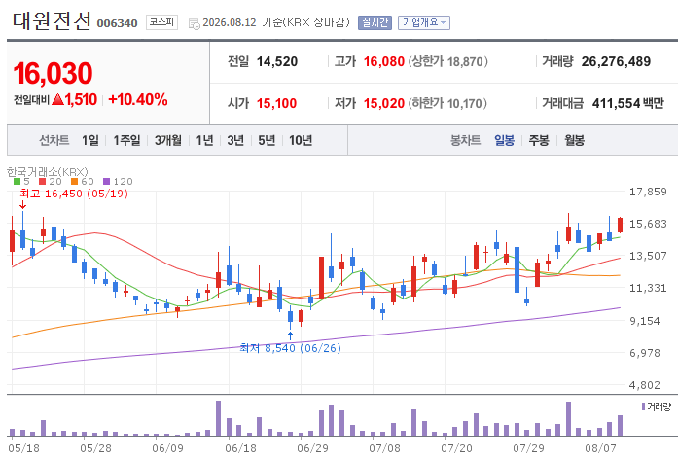This screenshot has width=678, height=458.
Task: Click the 시가 value 15,100
Action: coord(276,103)
